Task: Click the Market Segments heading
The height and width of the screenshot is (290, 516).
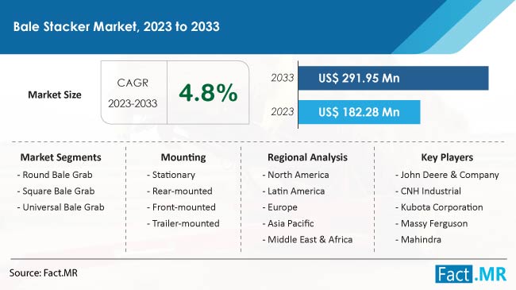Action: coord(61,157)
